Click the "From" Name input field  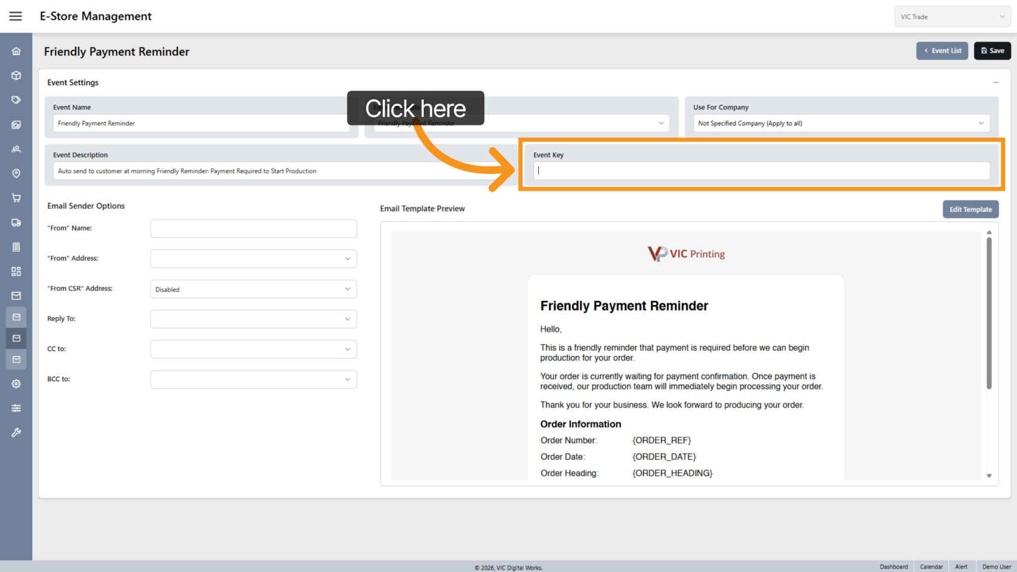(253, 229)
